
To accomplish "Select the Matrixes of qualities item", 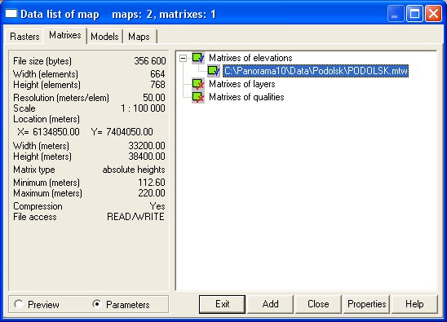I will (x=246, y=97).
